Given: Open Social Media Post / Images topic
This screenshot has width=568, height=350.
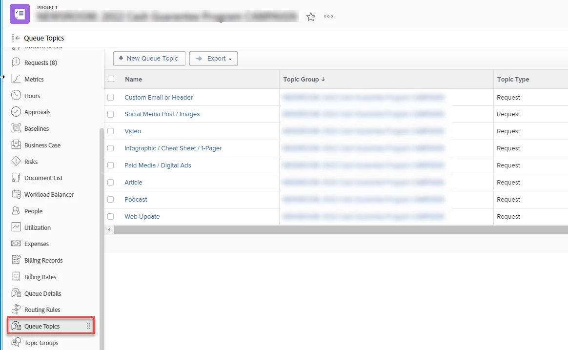Looking at the screenshot, I should pos(162,114).
